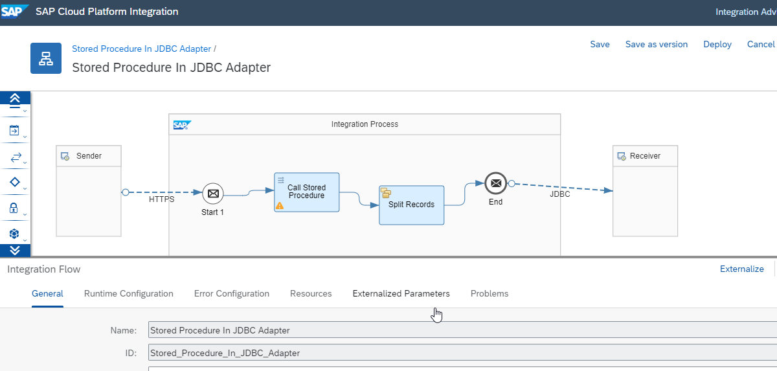The image size is (777, 371).
Task: Select the HTTPS sender connection label
Action: 162,199
